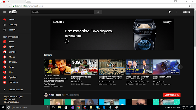
Task: Click the Live channel icon
Action: (5, 72)
